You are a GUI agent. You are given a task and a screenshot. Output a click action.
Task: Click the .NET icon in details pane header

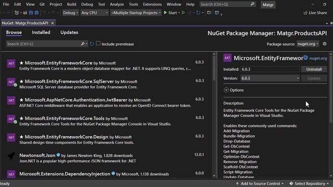coord(227,58)
